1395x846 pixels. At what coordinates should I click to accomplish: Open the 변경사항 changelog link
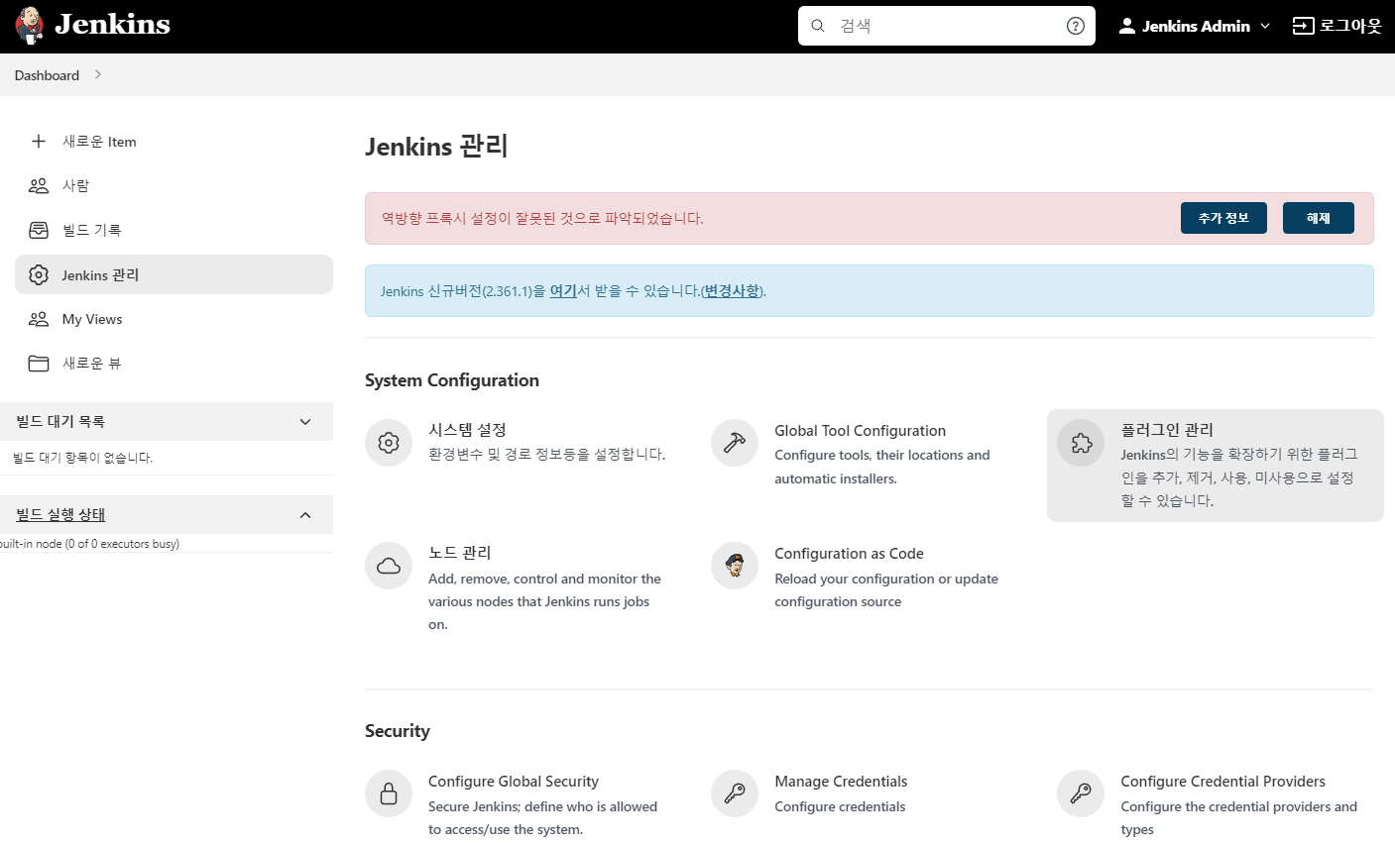pyautogui.click(x=732, y=291)
